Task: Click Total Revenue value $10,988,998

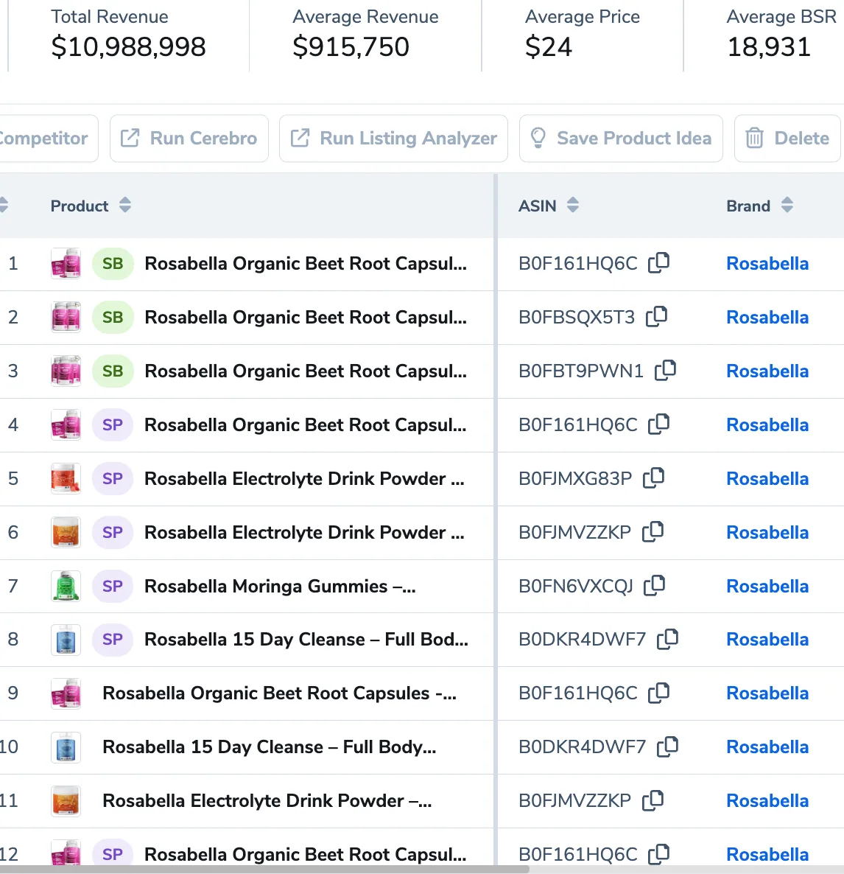Action: pos(128,46)
